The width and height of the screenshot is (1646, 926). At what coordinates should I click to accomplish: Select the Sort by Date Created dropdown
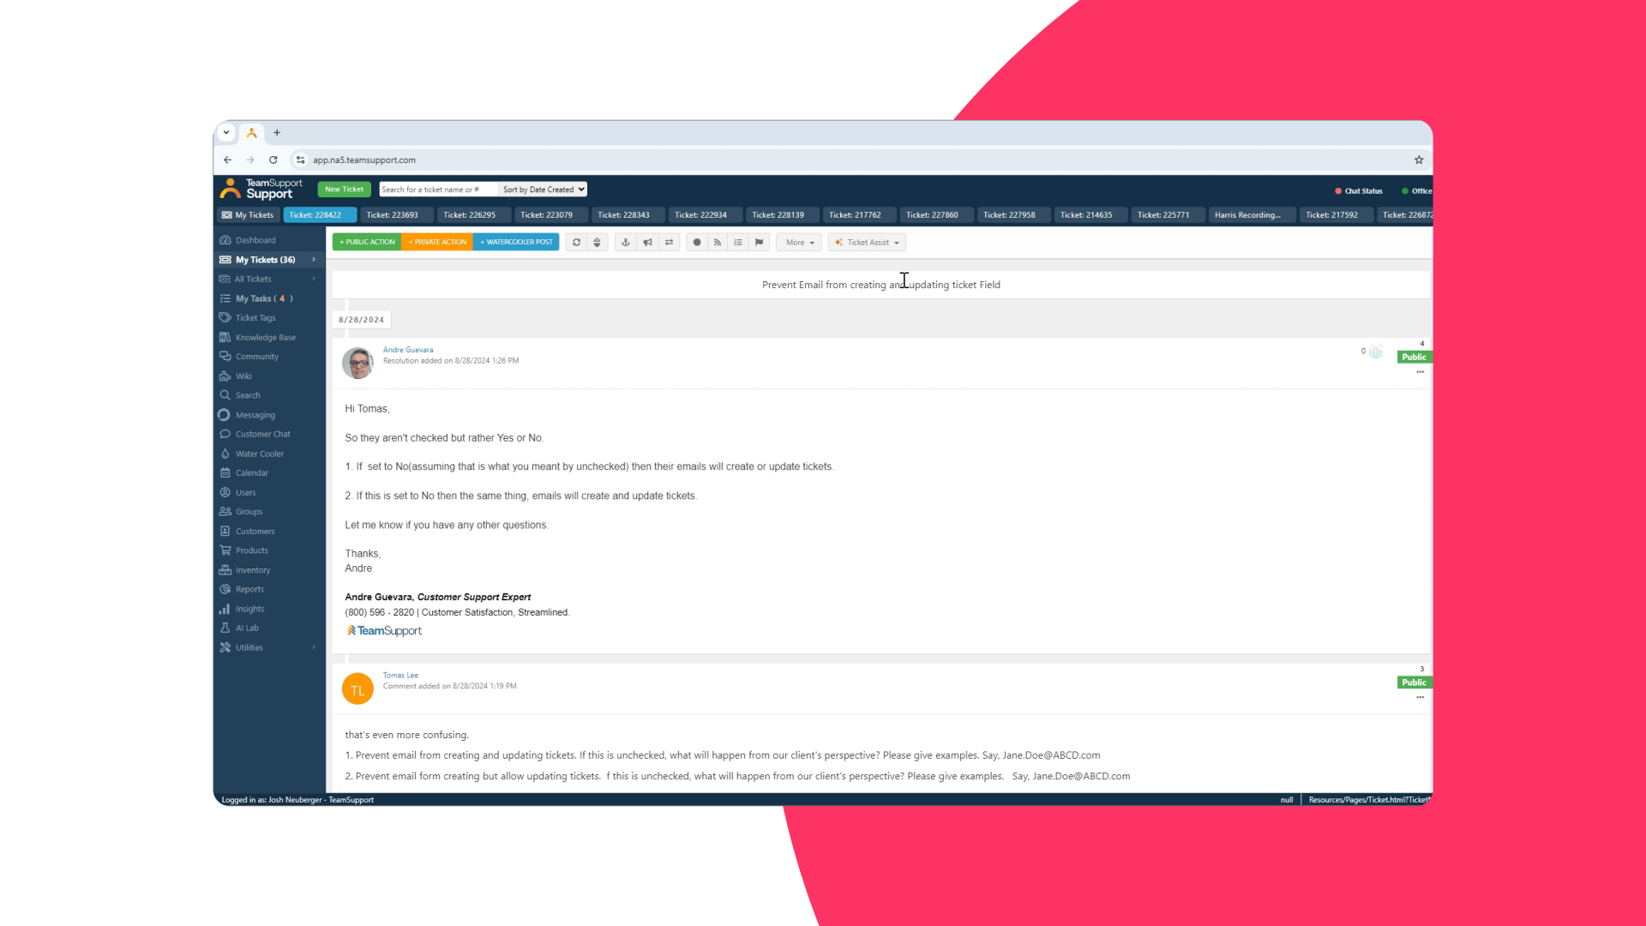click(544, 189)
